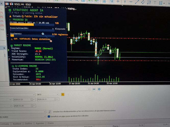Click the '17 Apr 20:00' time axis label
The width and height of the screenshot is (170, 127).
tap(75, 84)
